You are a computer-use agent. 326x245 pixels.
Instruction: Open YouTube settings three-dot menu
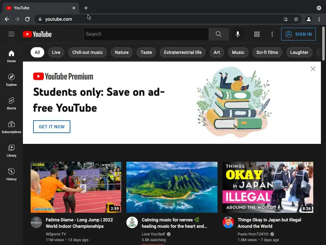272,34
